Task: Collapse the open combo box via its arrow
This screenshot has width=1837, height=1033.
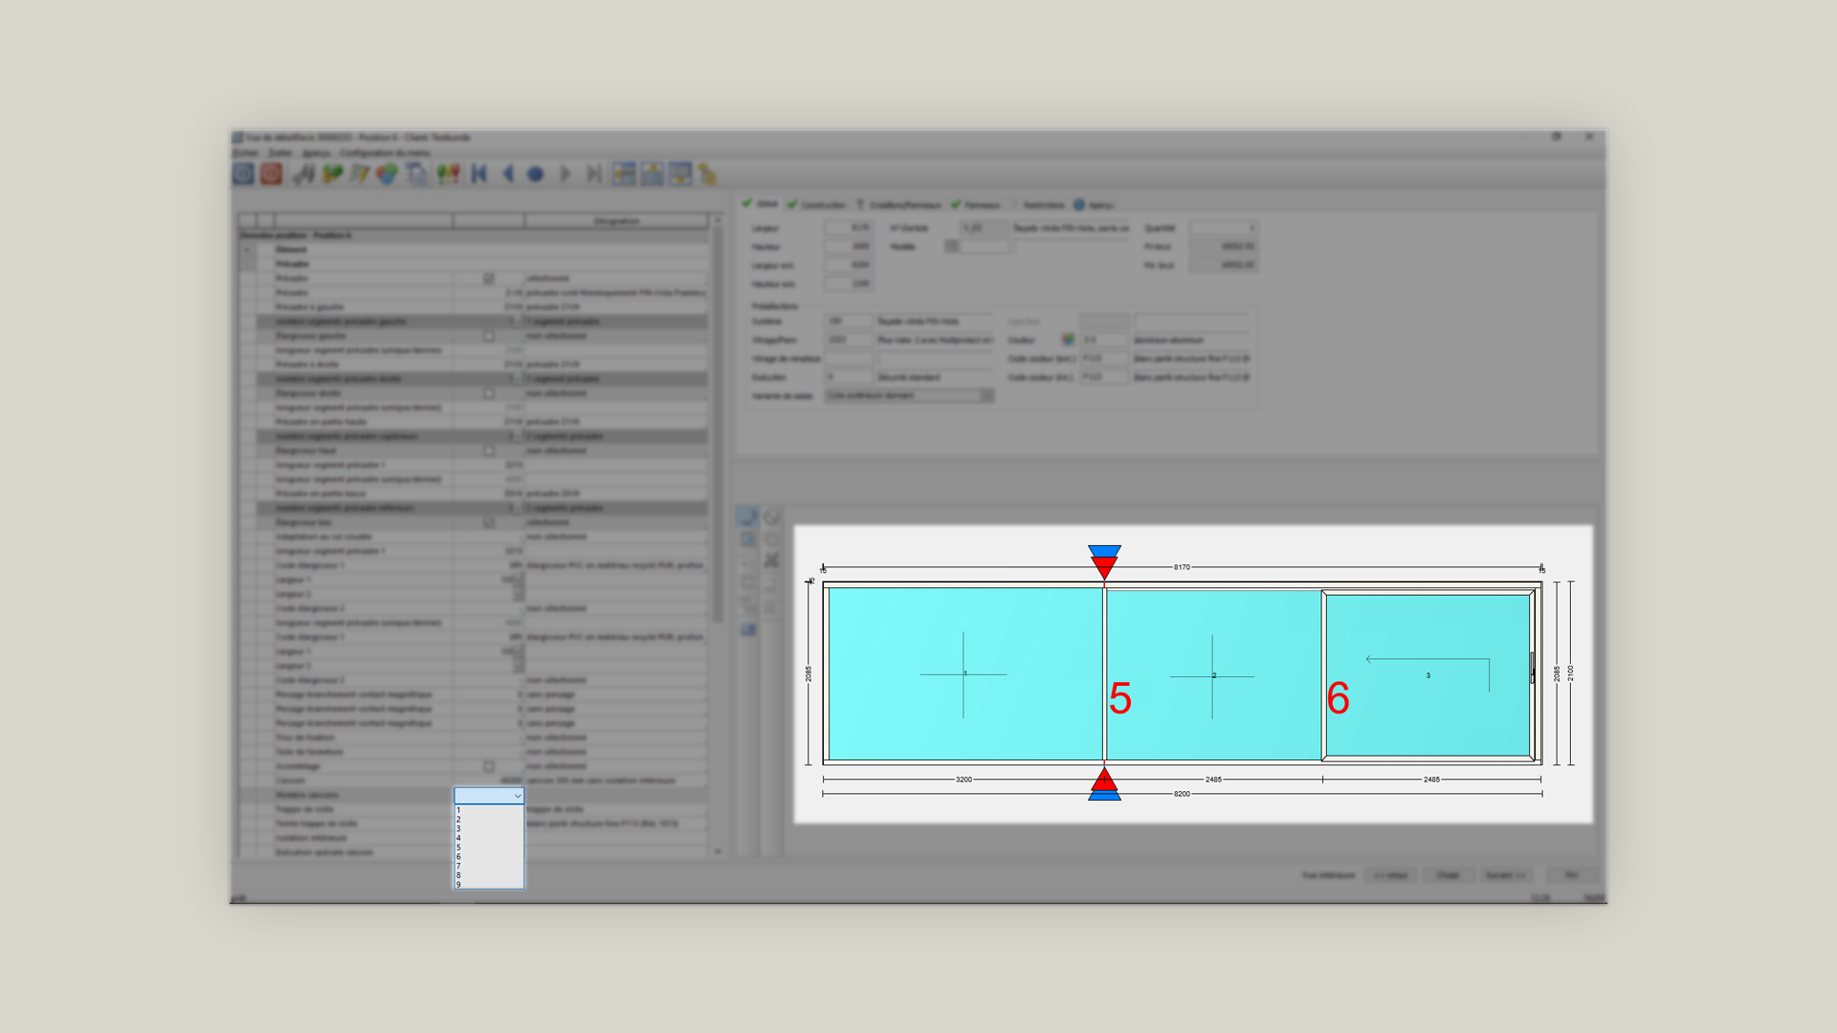Action: click(x=518, y=796)
